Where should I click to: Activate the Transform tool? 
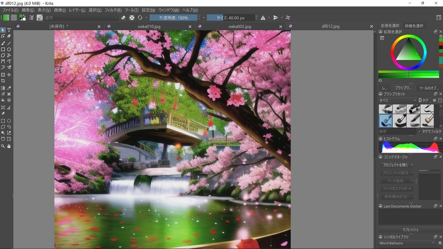[3, 75]
